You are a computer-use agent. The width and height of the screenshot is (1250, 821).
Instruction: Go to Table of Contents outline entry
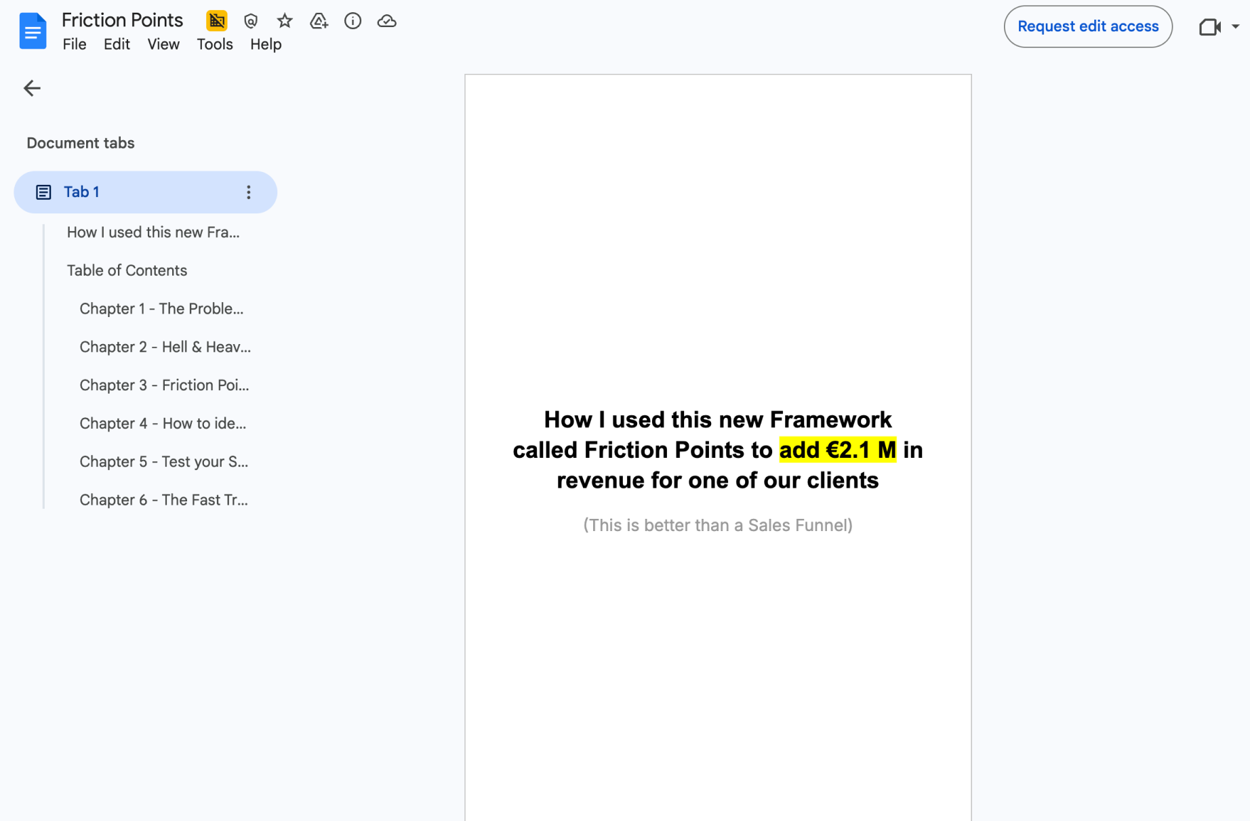(127, 270)
